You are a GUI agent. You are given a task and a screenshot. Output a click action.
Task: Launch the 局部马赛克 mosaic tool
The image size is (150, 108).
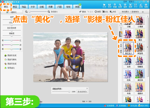[x=10, y=60]
